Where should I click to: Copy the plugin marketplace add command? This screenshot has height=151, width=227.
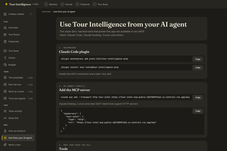(198, 59)
